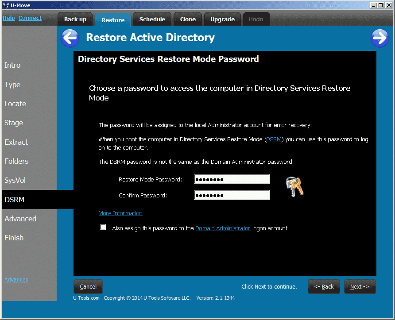Open the DSRM hyperlink in description

(274, 139)
